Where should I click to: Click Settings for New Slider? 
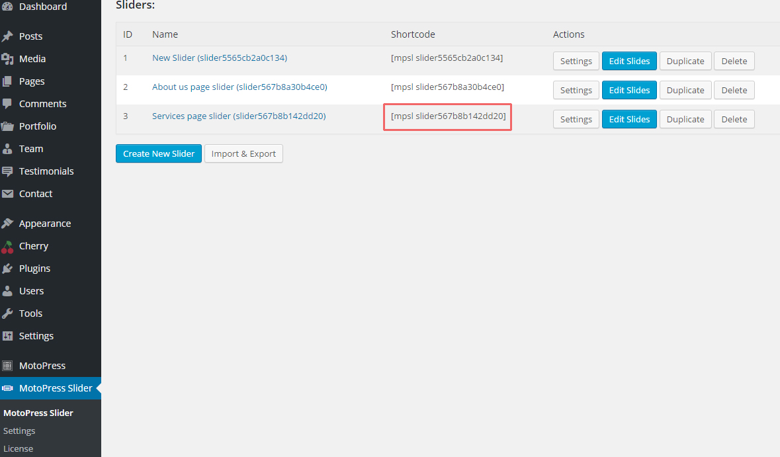[576, 61]
